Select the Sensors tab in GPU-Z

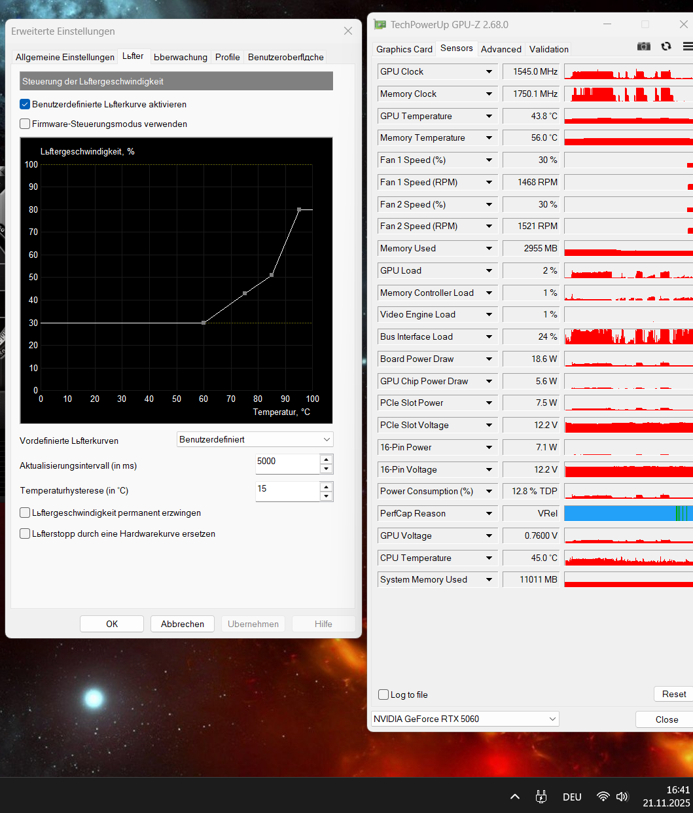pos(457,48)
